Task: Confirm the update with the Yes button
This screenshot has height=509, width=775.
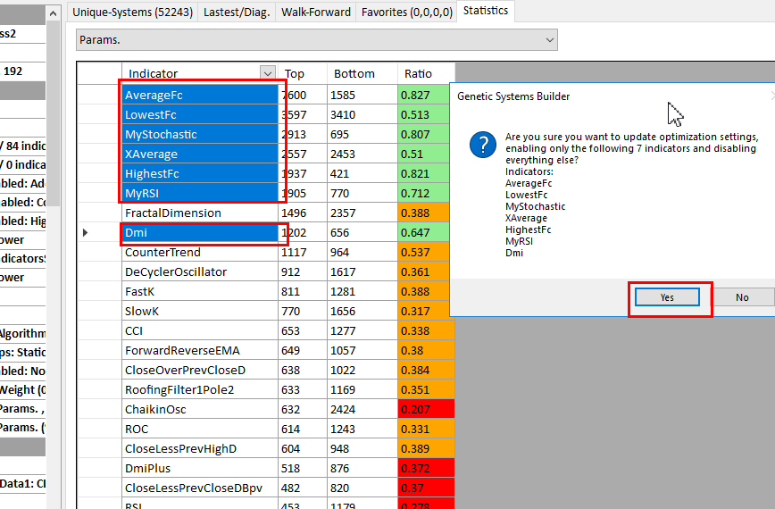Action: [x=667, y=297]
